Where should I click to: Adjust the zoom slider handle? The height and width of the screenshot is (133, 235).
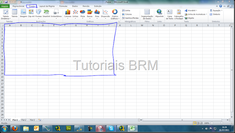pyautogui.click(x=222, y=123)
